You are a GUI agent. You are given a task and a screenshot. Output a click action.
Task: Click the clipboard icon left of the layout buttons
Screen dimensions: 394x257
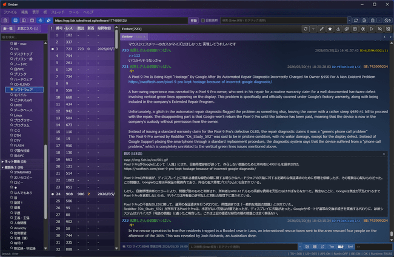point(5,21)
